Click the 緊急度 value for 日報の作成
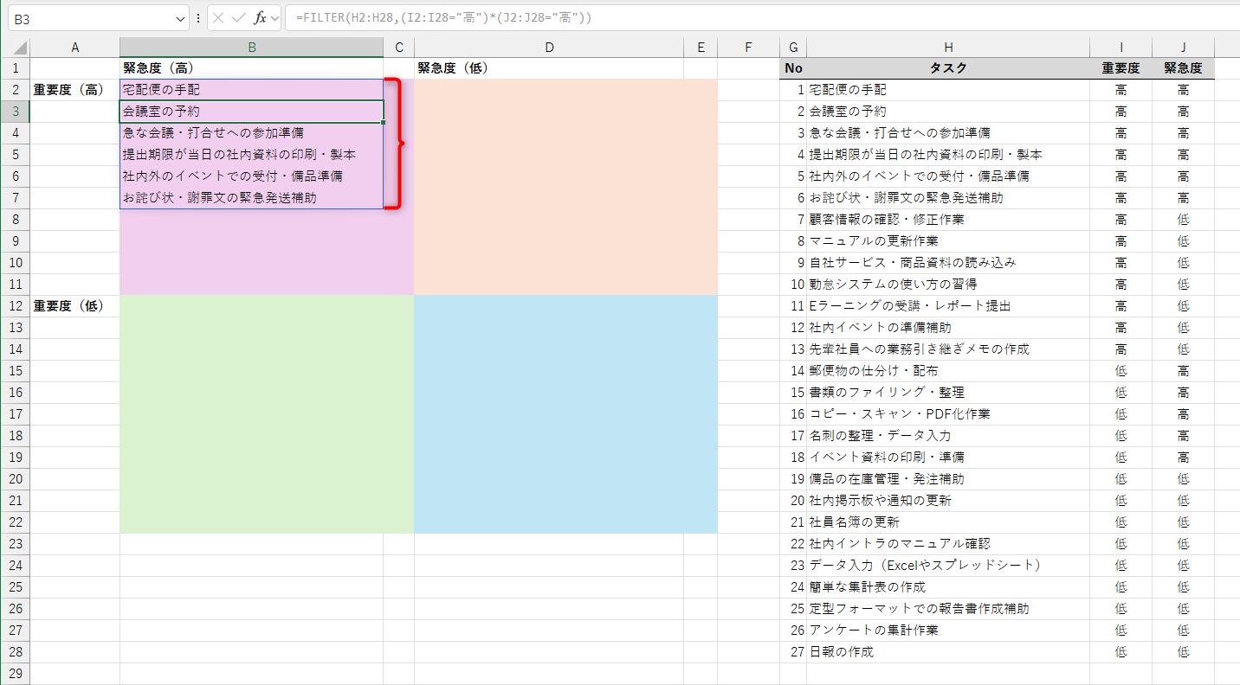The image size is (1240, 685). [1184, 652]
